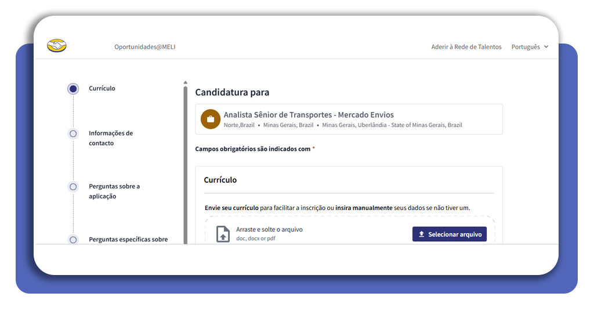The width and height of the screenshot is (594, 311).
Task: Click the 'doc, docx or pdf' hint
Action: (256, 238)
